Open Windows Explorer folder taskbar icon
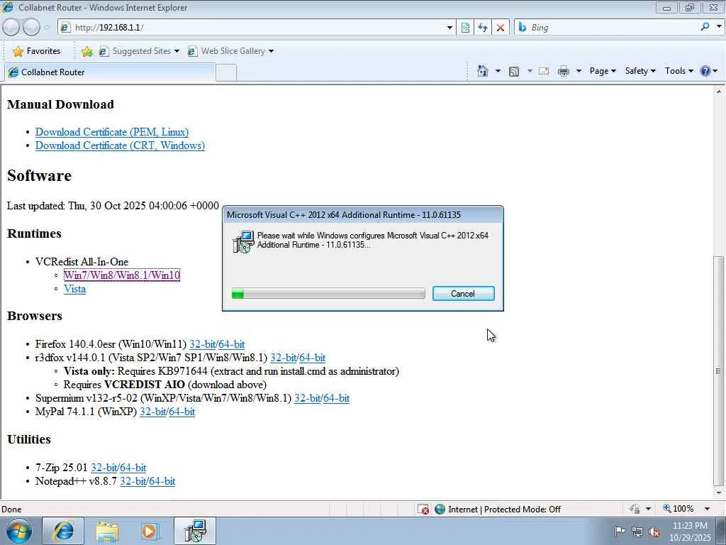This screenshot has width=726, height=545. coord(108,531)
